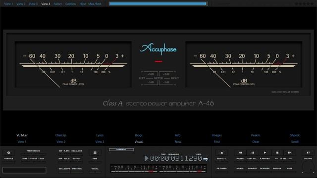Skip to the next track

pos(290,153)
